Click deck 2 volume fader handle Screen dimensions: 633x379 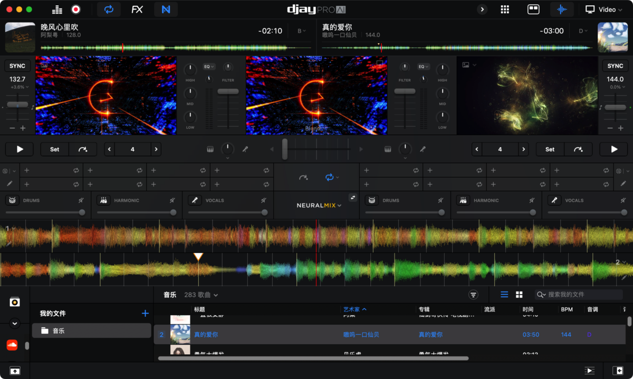tap(405, 91)
